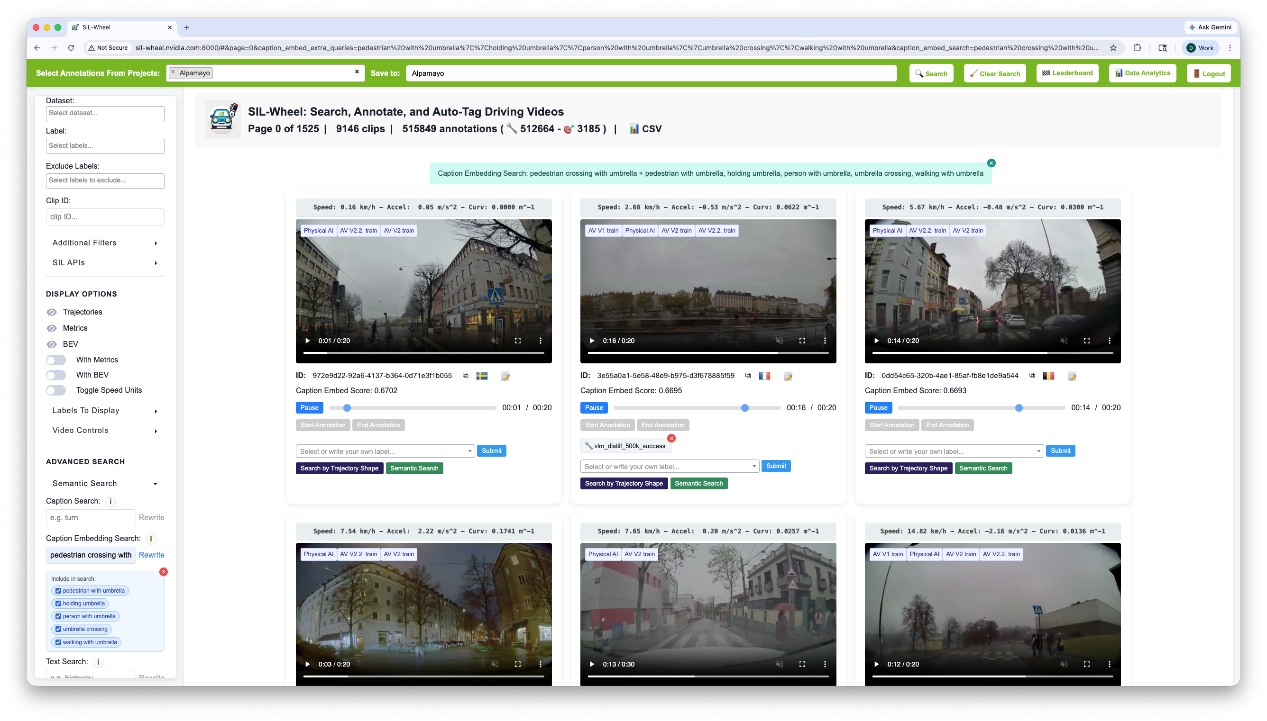The width and height of the screenshot is (1267, 721).
Task: Copy clip ID 0dd54c65 with the copy icon
Action: [1032, 376]
